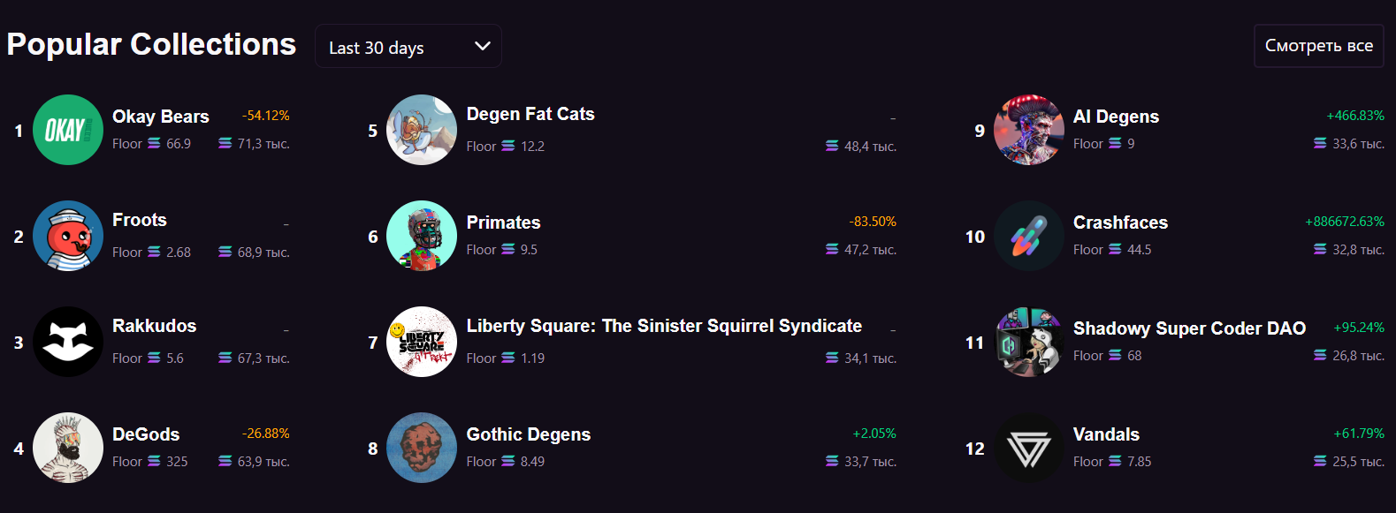Viewport: 1396px width, 513px height.
Task: Select the AI Degens avatar image
Action: click(1029, 130)
